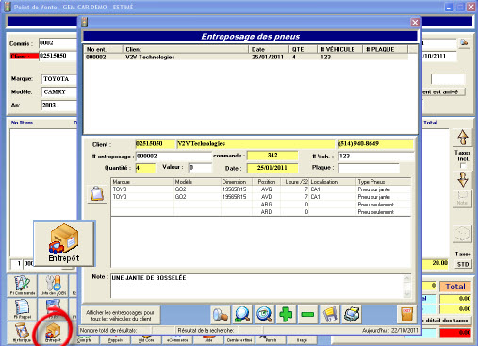478x346 pixels.
Task: Click the magnifying glass search icon
Action: coord(242,315)
